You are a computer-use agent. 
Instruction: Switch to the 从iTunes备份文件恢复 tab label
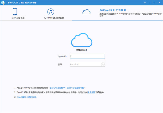(54, 18)
